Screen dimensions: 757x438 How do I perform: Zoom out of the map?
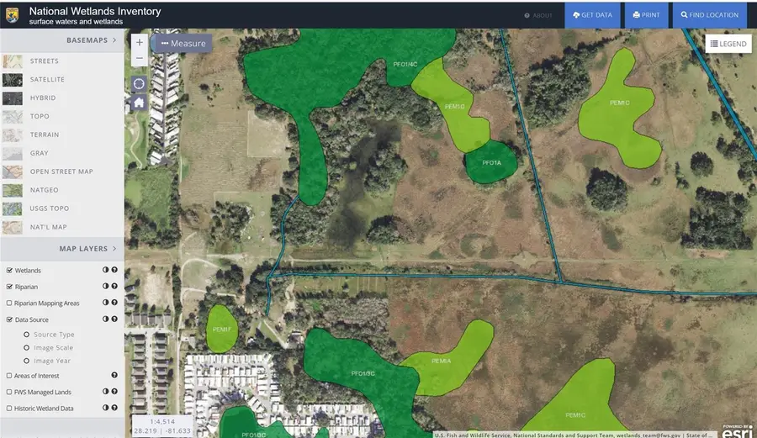[140, 59]
